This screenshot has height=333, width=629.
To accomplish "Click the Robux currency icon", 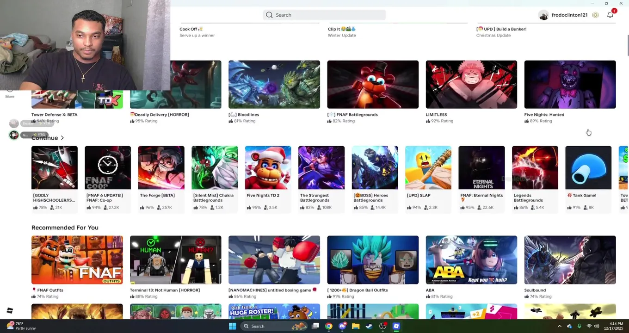I will point(595,15).
